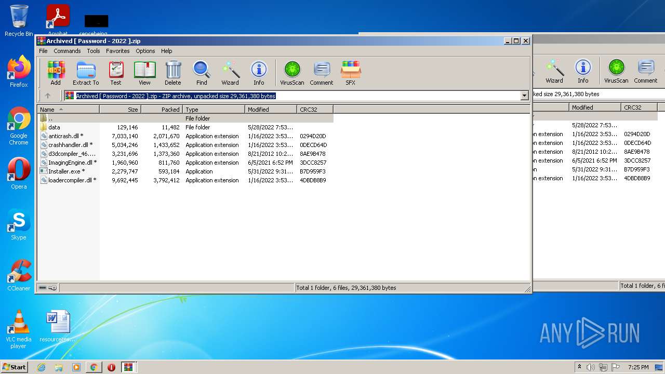Open the Favorites menu
The image size is (665, 374).
click(118, 51)
